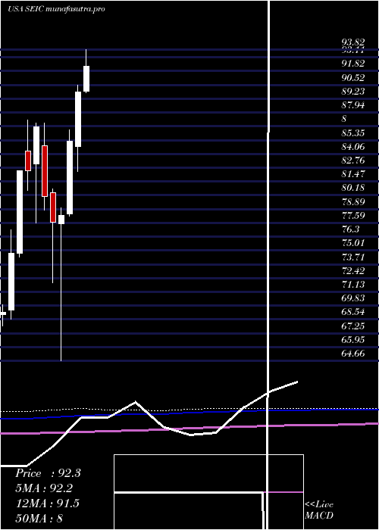Click the price label 69.83
This screenshot has width=379, height=530.
[x=353, y=298]
